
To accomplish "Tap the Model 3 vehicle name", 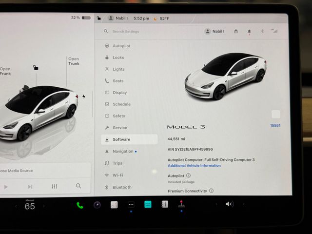I will (186, 127).
